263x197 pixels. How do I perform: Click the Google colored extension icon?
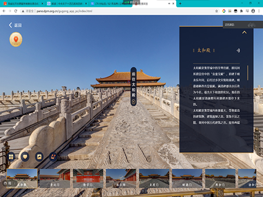coord(224,11)
